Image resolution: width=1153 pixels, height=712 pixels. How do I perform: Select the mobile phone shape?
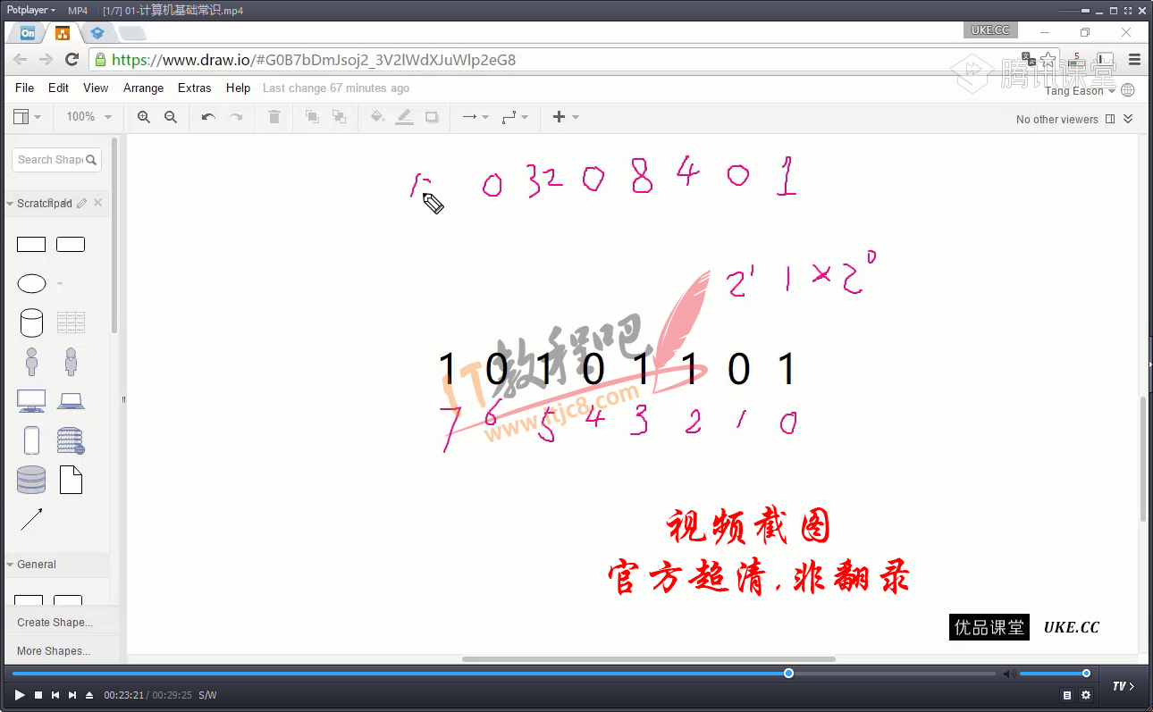coord(31,440)
